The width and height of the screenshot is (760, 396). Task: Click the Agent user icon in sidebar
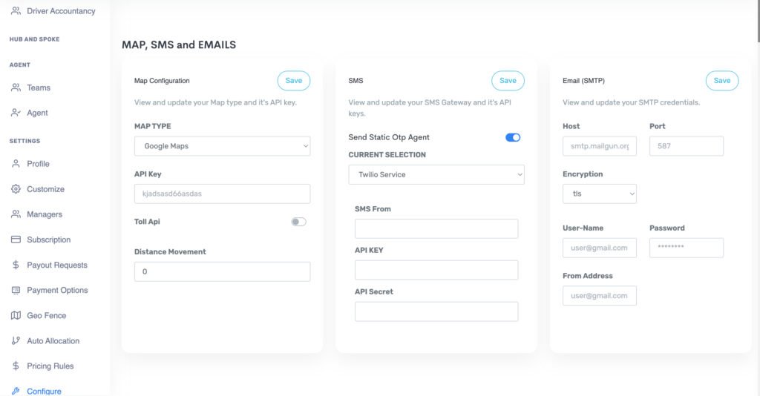click(16, 113)
